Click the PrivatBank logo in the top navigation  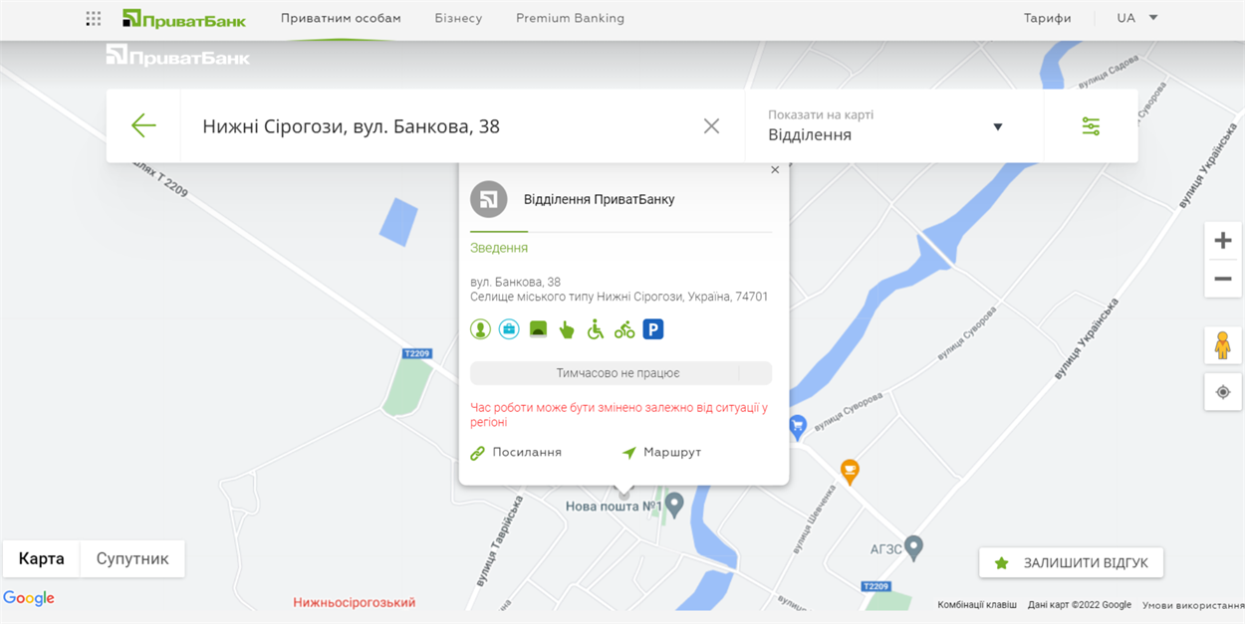tap(184, 19)
